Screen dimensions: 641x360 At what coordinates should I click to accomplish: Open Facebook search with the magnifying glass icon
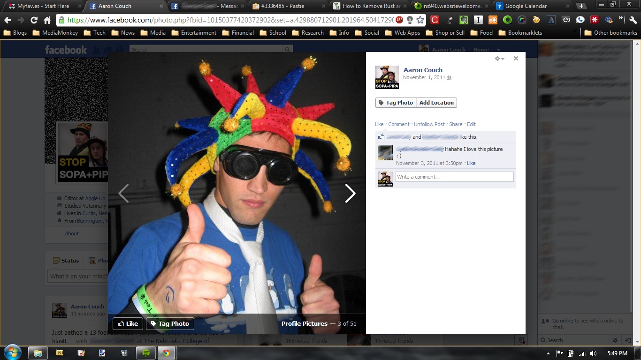(x=287, y=49)
